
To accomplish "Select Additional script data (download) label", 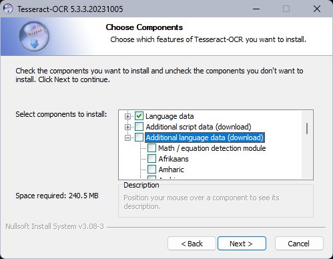I will pos(198,127).
